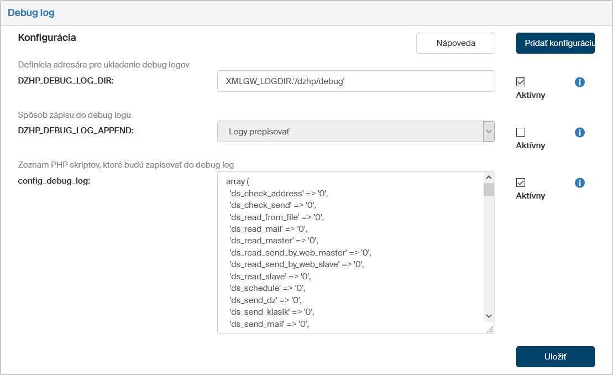Enable Aktívny checkbox for DZHP_DEBUG_LOG_APPEND

[x=520, y=132]
